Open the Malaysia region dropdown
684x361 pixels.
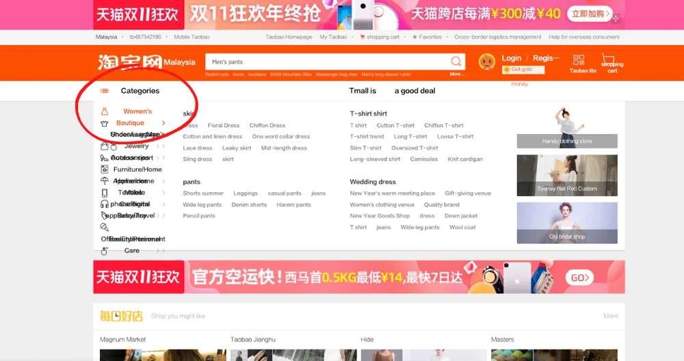(109, 37)
